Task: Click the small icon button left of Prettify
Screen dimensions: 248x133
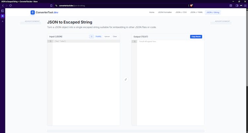Action: click(x=91, y=37)
